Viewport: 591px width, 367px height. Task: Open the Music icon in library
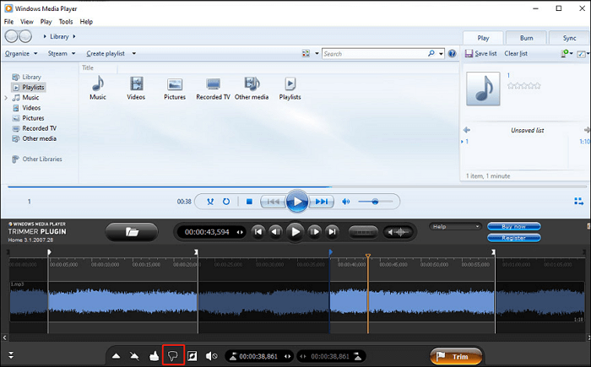[98, 89]
